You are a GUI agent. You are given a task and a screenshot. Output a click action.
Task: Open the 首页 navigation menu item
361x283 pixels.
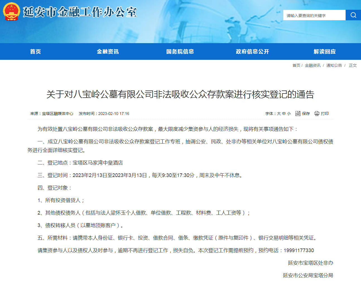36,51
